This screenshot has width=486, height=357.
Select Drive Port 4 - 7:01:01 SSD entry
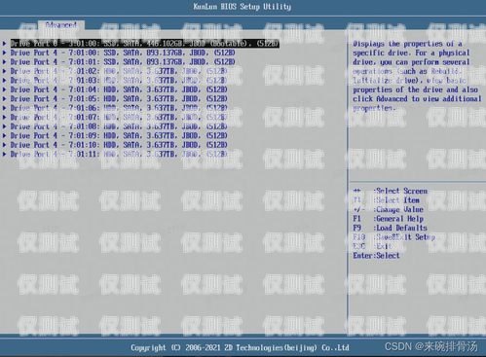(123, 61)
